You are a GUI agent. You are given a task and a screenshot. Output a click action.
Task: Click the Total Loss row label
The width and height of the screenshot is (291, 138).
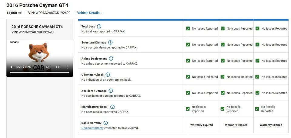(x=88, y=27)
